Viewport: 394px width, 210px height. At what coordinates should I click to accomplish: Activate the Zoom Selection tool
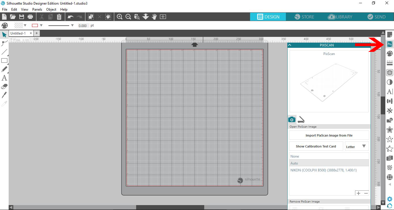click(137, 17)
